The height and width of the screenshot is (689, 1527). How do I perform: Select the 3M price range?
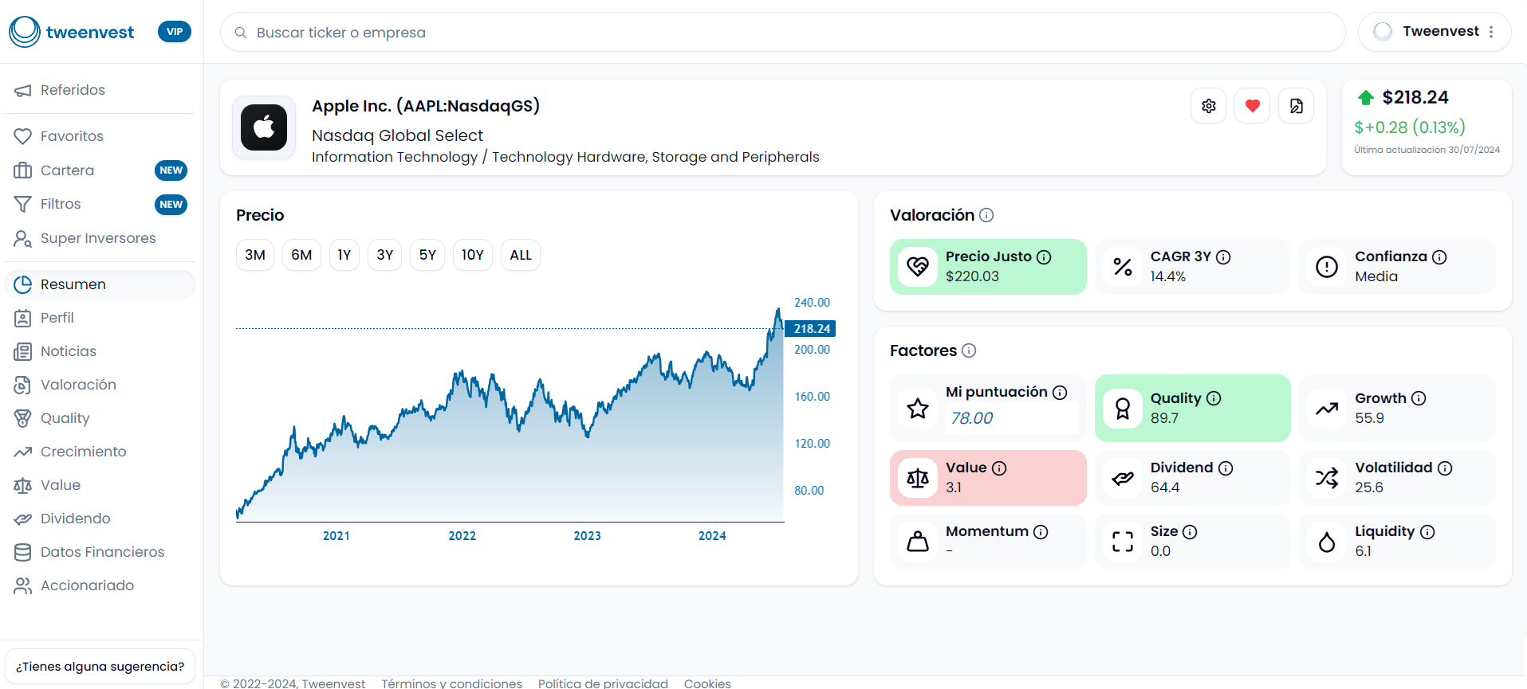tap(255, 255)
